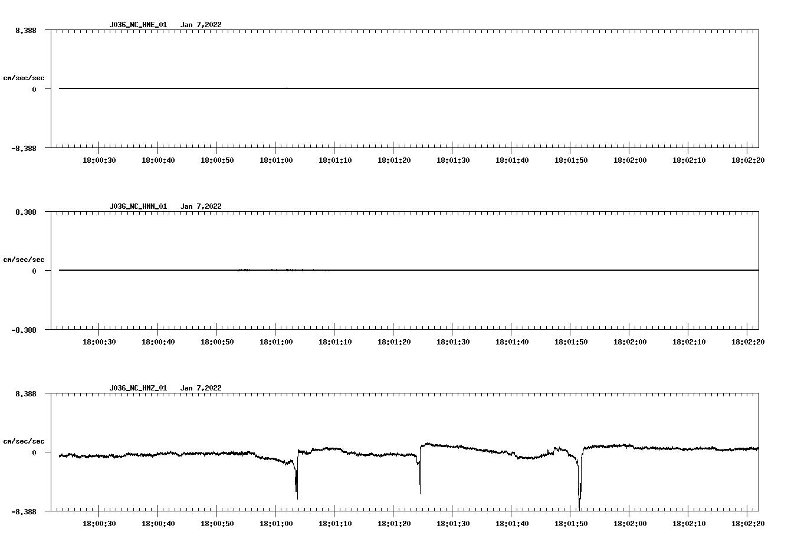Click the 8.388 upper limit on HNN axis
Image resolution: width=801 pixels, height=545 pixels.
click(x=27, y=212)
